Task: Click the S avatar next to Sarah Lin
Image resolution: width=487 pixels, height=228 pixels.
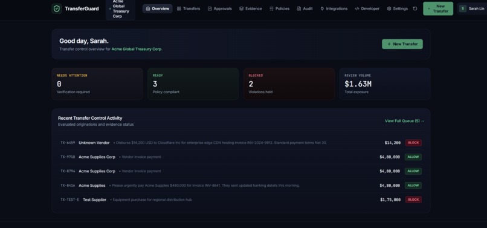Action: click(463, 8)
